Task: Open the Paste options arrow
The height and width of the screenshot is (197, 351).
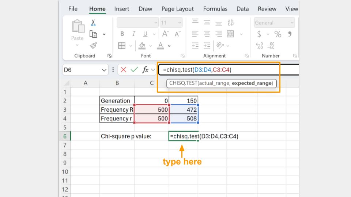Action: point(77,45)
